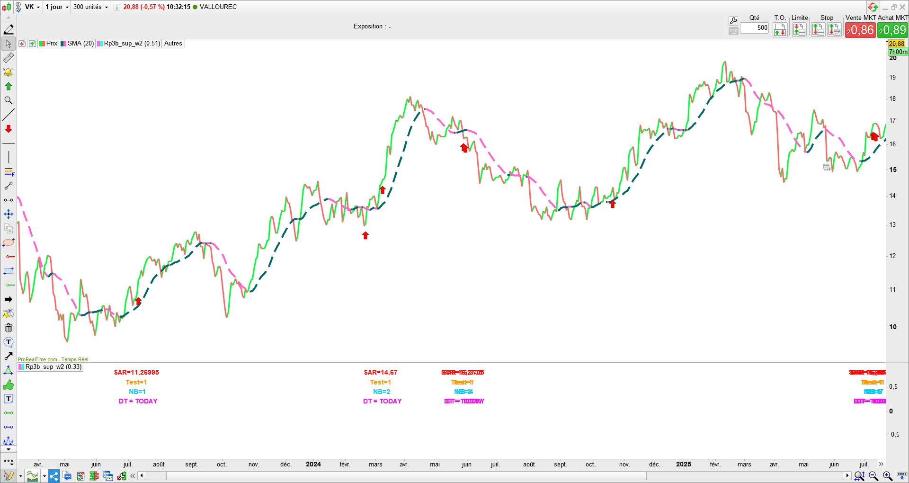Place a red down arrow marker
Viewport: 909px width, 483px height.
pos(9,129)
